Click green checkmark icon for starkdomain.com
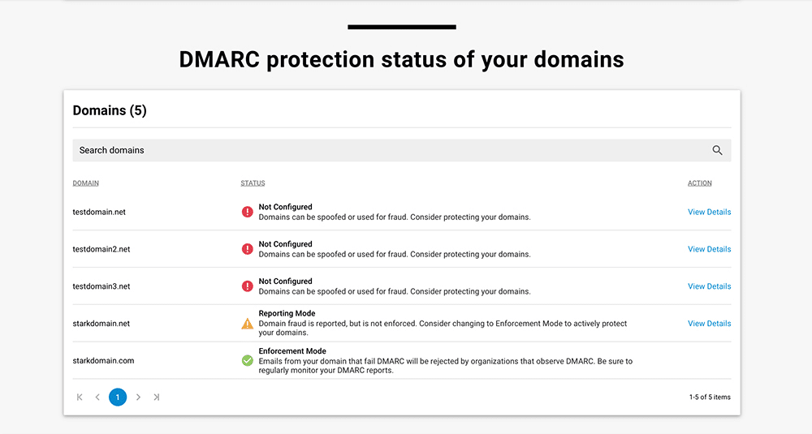The image size is (812, 434). pyautogui.click(x=248, y=360)
